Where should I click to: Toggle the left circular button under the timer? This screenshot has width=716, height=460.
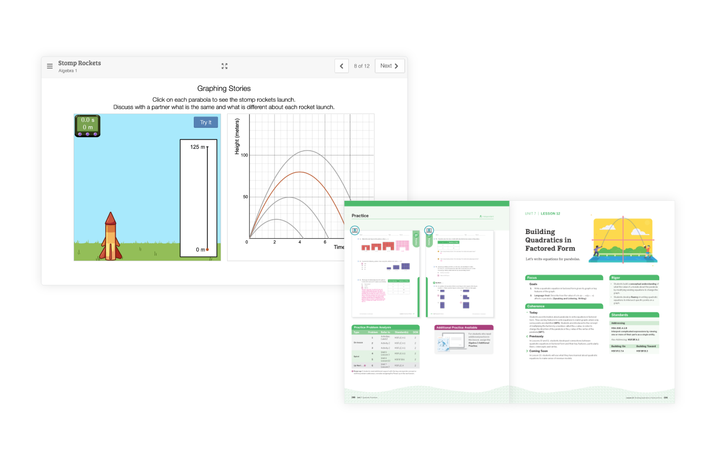tap(79, 133)
